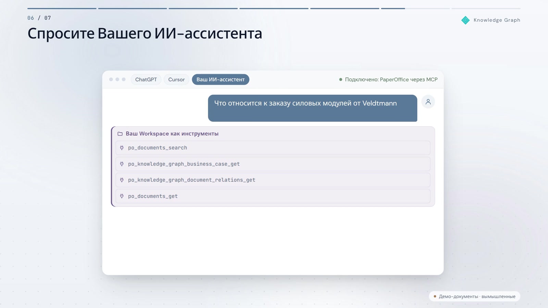The image size is (548, 308).
Task: Click the 06 / 07 slide counter
Action: (39, 18)
